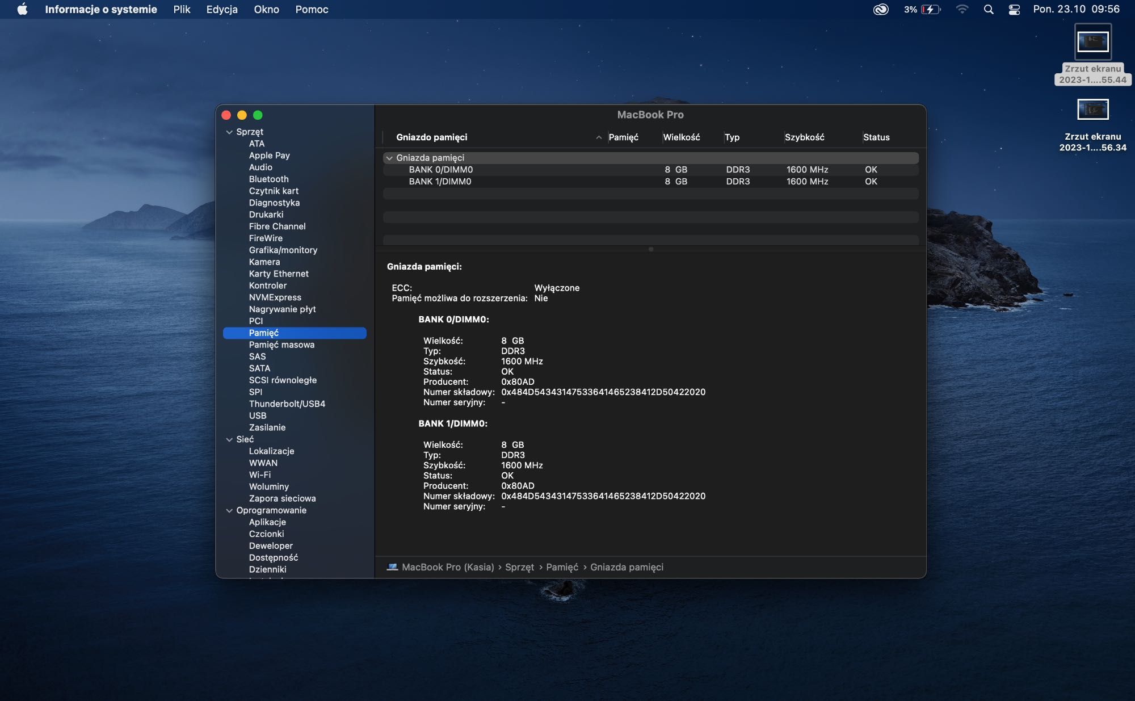Select Diagnostyka in the sidebar
The image size is (1135, 701).
click(274, 203)
